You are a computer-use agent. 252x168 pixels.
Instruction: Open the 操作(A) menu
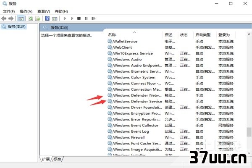point(26,11)
